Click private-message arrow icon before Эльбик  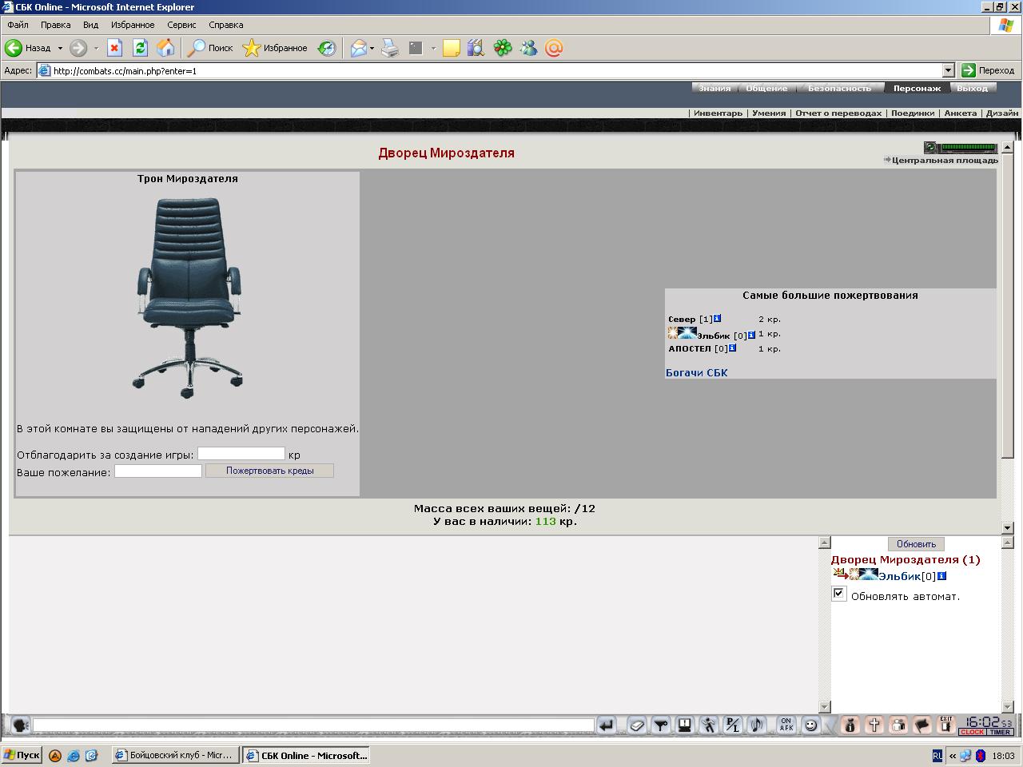[840, 574]
